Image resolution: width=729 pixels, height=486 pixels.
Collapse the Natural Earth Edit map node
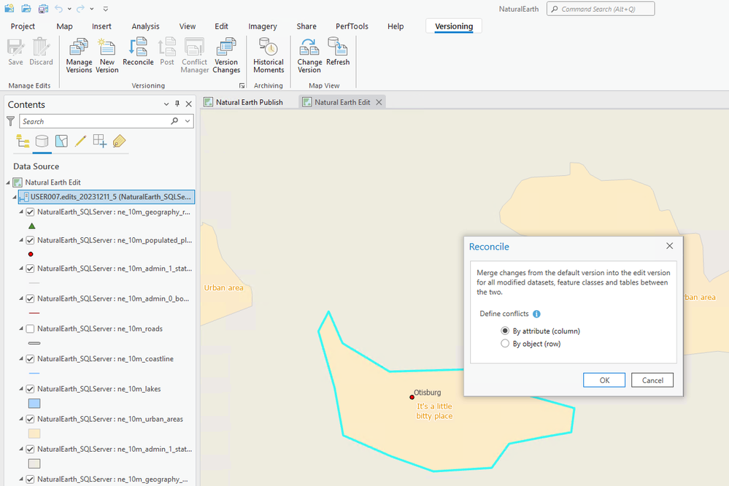coord(9,182)
